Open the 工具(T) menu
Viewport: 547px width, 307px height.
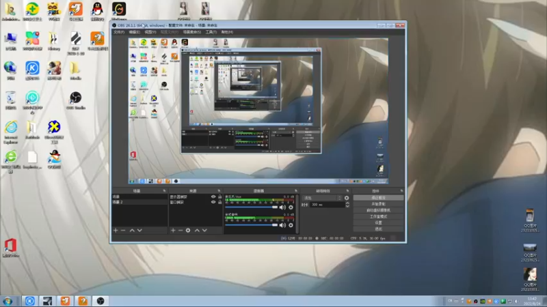pyautogui.click(x=211, y=32)
